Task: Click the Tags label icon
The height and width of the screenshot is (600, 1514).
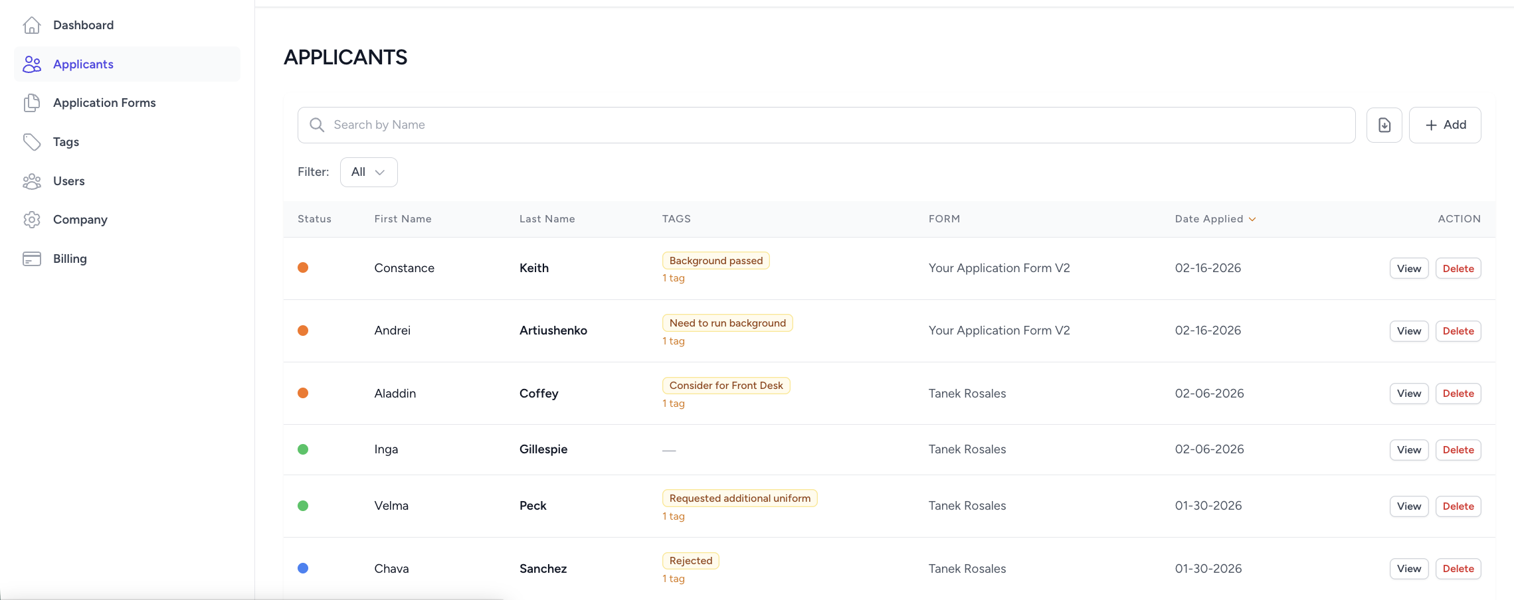Action: (32, 142)
